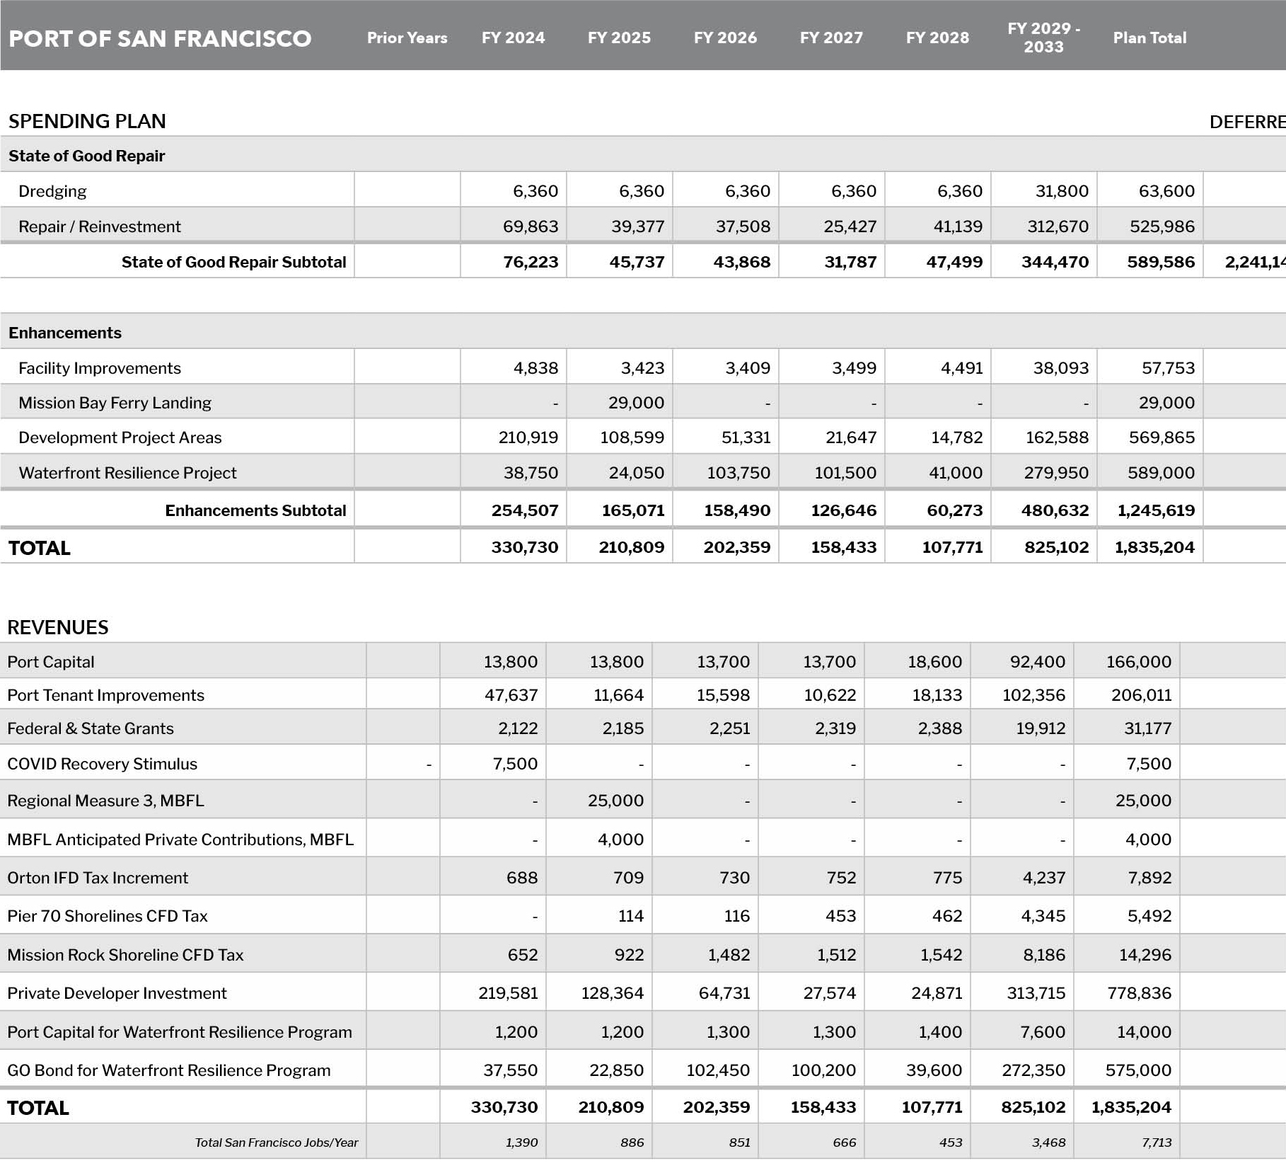
Task: Click the Total San Francisco Jobs/Year label
Action: pyautogui.click(x=277, y=1143)
